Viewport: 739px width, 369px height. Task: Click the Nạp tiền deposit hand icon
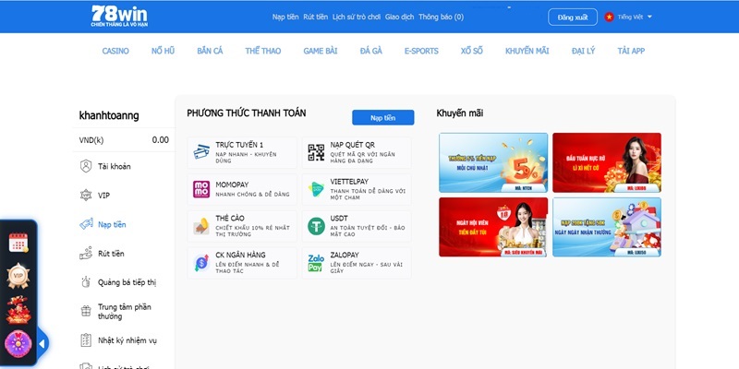click(86, 224)
